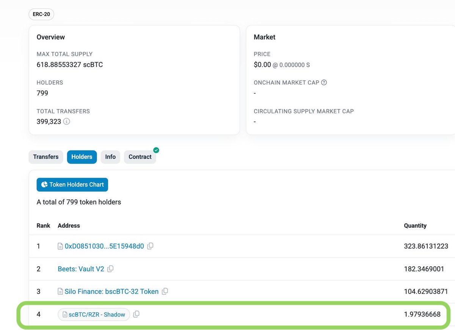Click the text 'A total of 799 token holders'
The width and height of the screenshot is (455, 330).
point(79,202)
